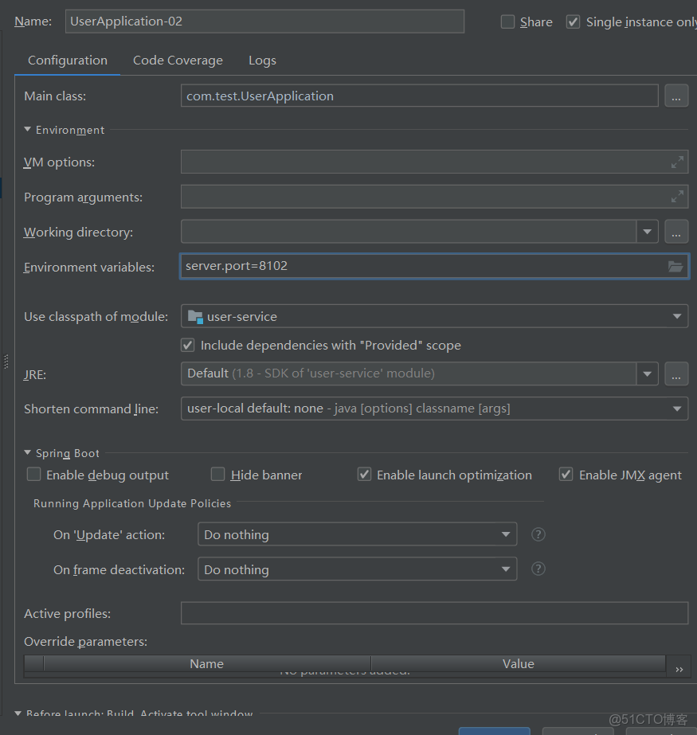Open the Shorten command line dropdown

tap(676, 409)
